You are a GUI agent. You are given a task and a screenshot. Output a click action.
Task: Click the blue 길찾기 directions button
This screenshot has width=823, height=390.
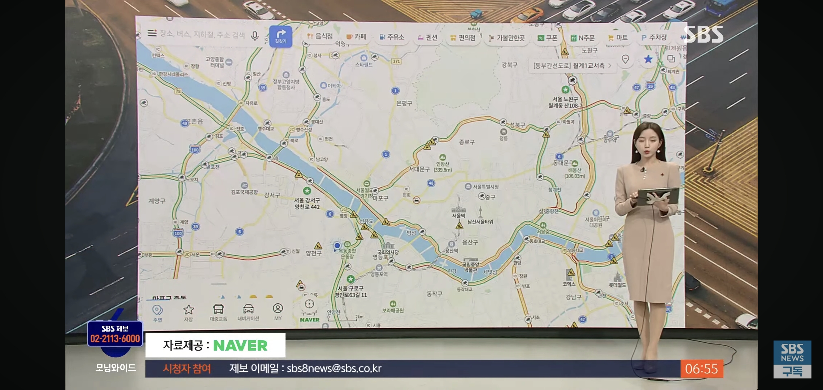281,36
